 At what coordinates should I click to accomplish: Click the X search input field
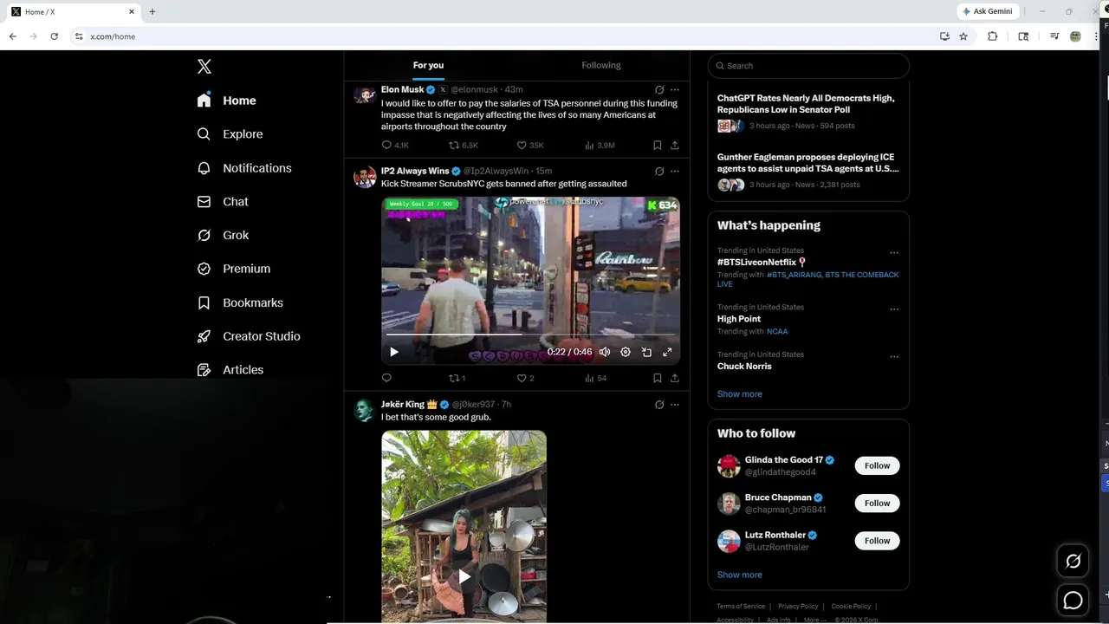coord(808,66)
